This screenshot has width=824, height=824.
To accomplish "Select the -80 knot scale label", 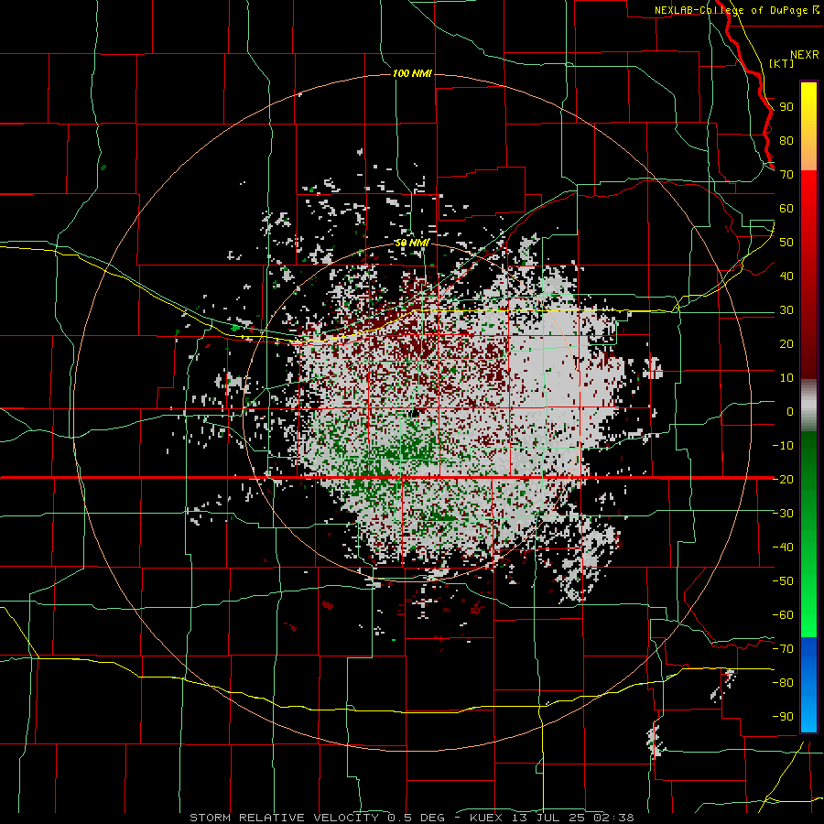I will coord(783,683).
